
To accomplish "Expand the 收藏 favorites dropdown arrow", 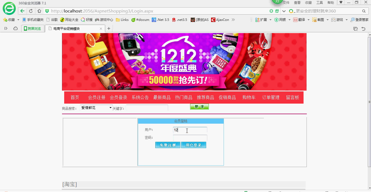I will 18,20.
